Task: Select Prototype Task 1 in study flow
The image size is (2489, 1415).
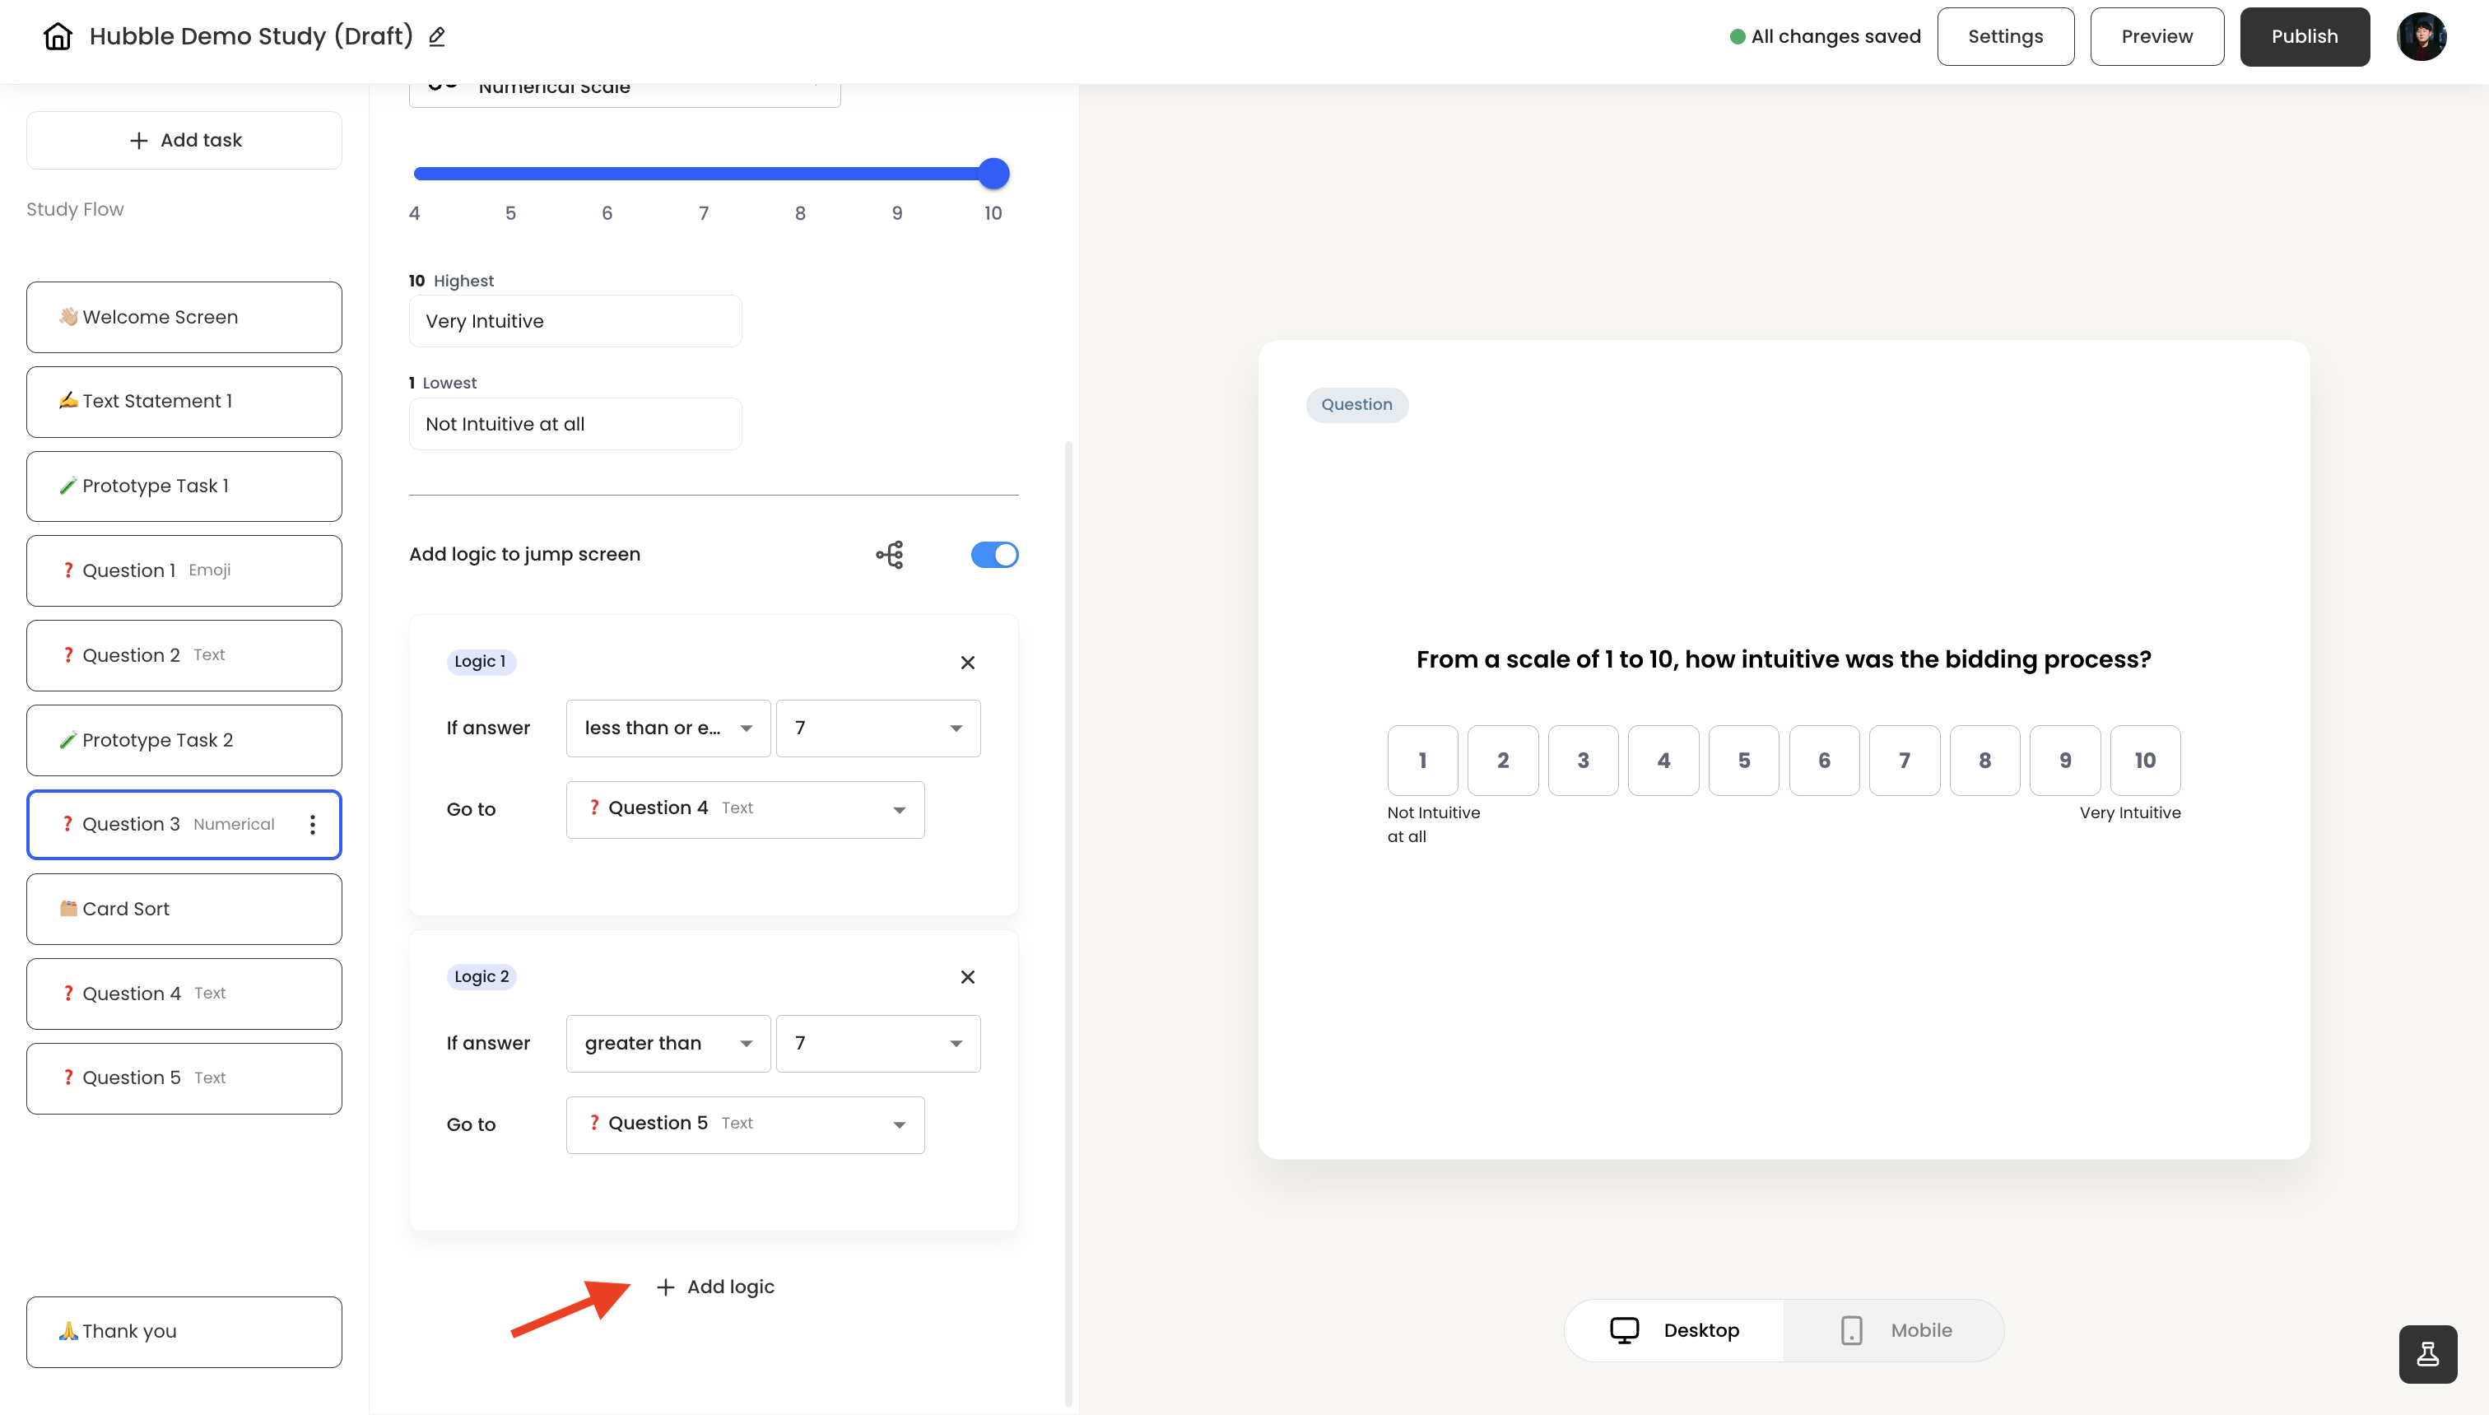Action: pos(184,486)
